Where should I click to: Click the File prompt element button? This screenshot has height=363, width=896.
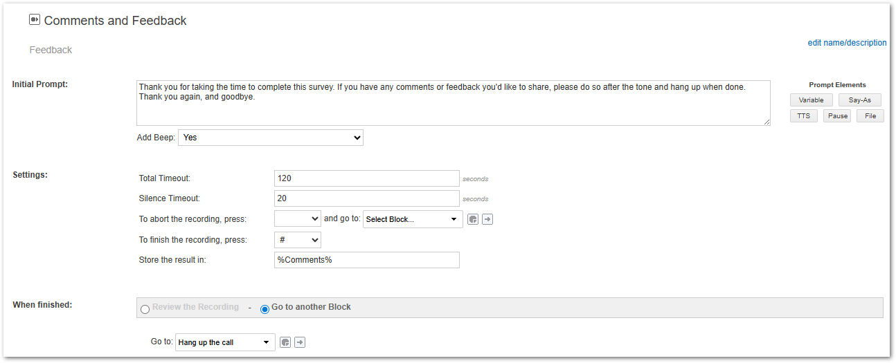870,116
